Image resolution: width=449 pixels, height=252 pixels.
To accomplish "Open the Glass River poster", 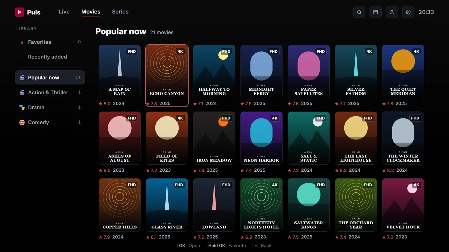I will click(167, 205).
